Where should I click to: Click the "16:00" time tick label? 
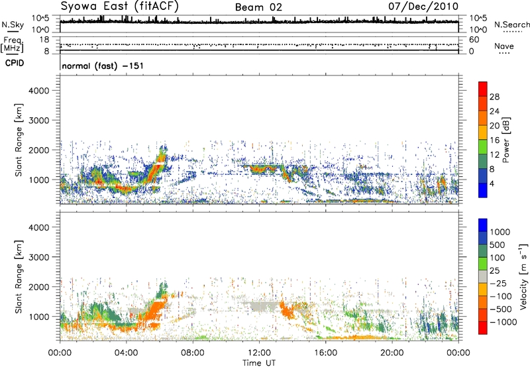325,353
